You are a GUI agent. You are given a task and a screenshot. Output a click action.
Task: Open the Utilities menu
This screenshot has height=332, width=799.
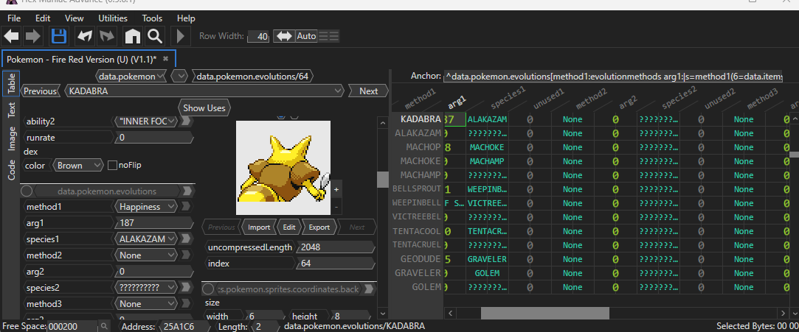pos(113,18)
